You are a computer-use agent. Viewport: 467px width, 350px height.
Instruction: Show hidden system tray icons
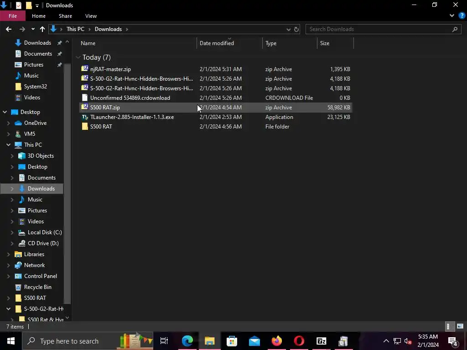[386, 341]
